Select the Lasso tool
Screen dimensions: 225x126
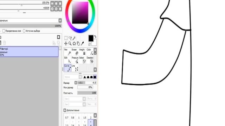[70, 38]
